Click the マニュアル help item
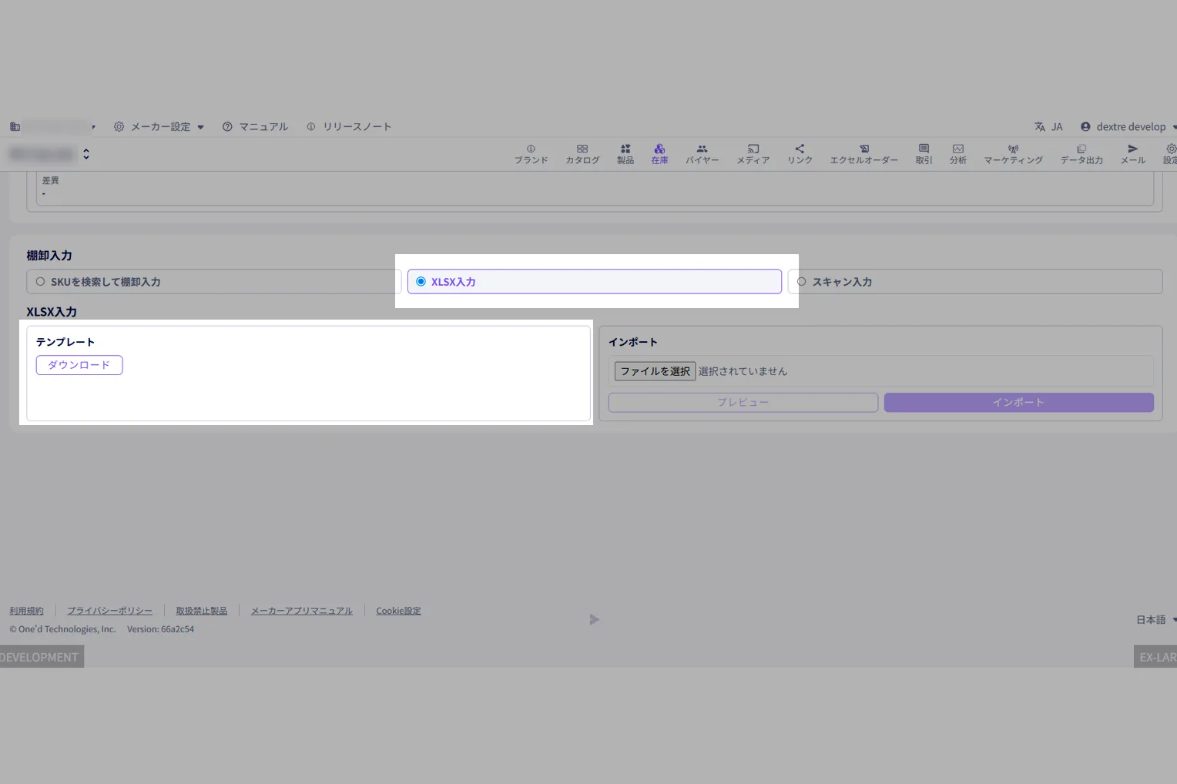The image size is (1177, 784). point(255,127)
